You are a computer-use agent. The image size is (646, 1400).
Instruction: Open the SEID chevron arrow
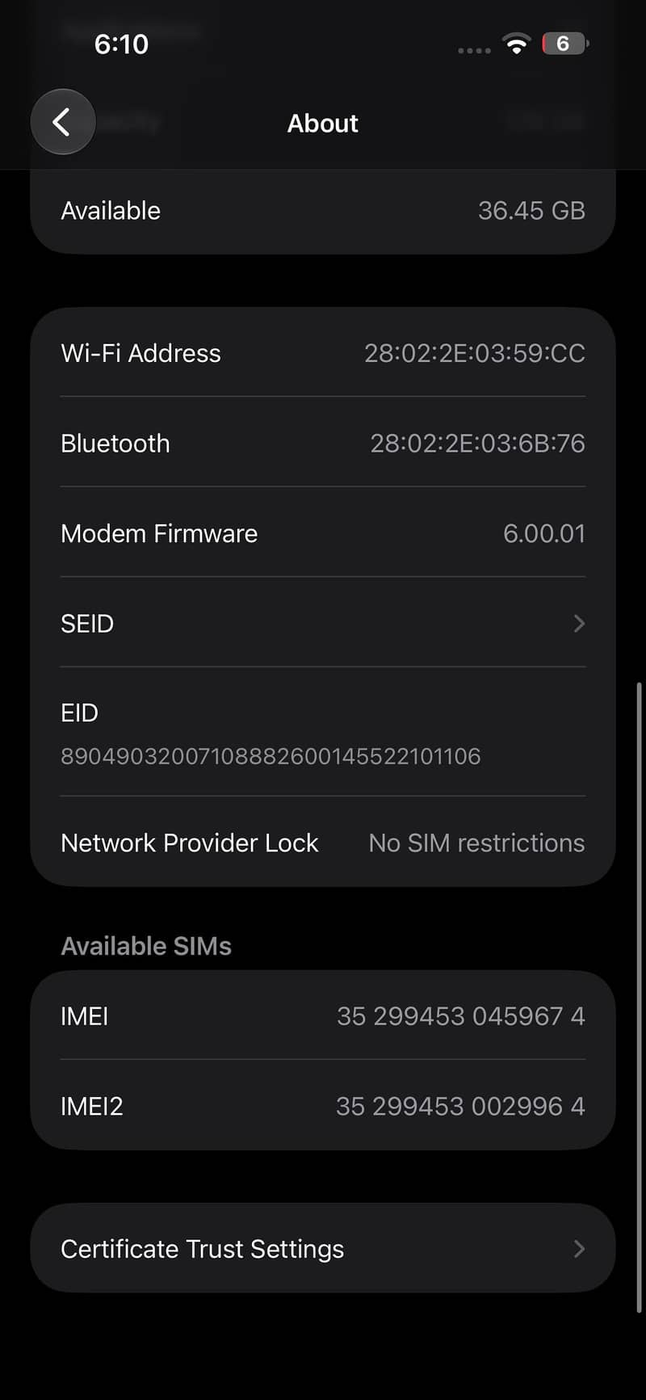[x=579, y=623]
